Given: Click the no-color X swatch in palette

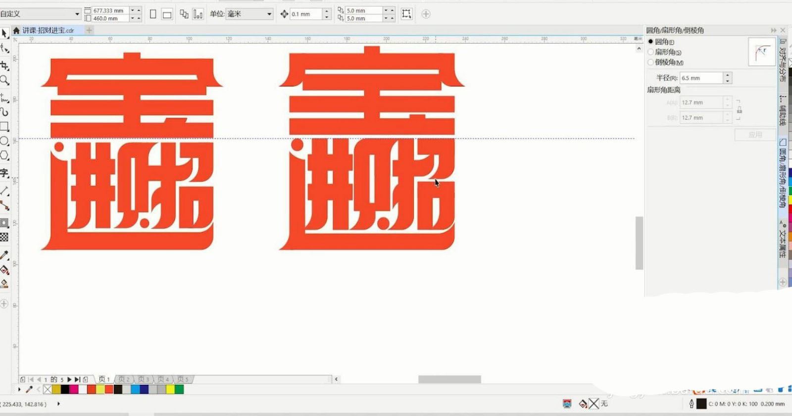Looking at the screenshot, I should tap(48, 389).
